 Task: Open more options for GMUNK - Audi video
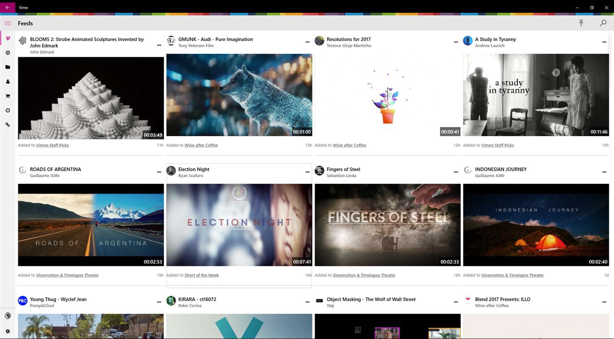coord(307,42)
